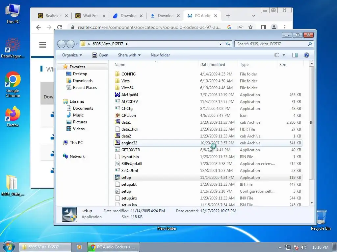Click file list scrollbar down arrow
Viewport: 337px width, 252px height.
pos(312,203)
